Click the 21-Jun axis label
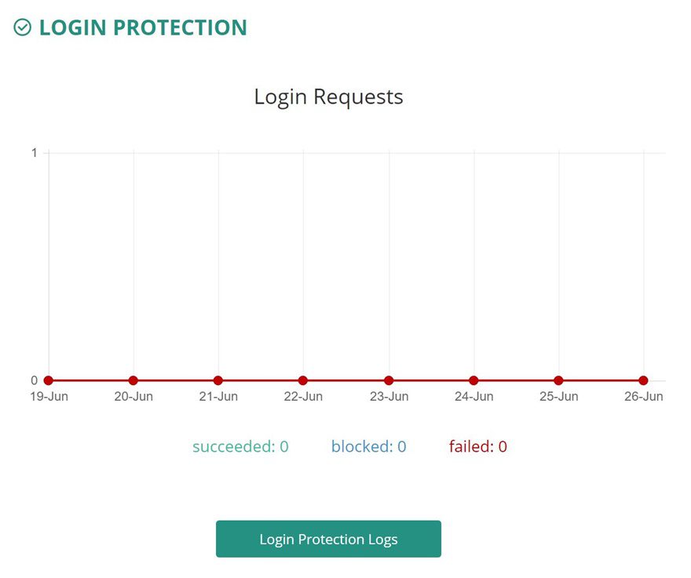 [x=218, y=396]
